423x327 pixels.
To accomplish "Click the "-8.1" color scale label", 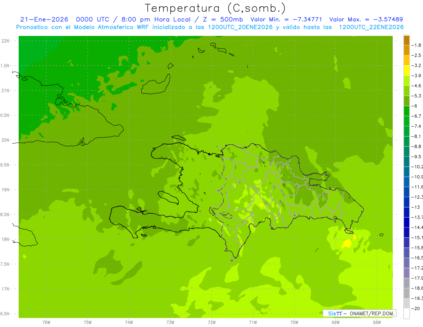I will tap(416, 136).
